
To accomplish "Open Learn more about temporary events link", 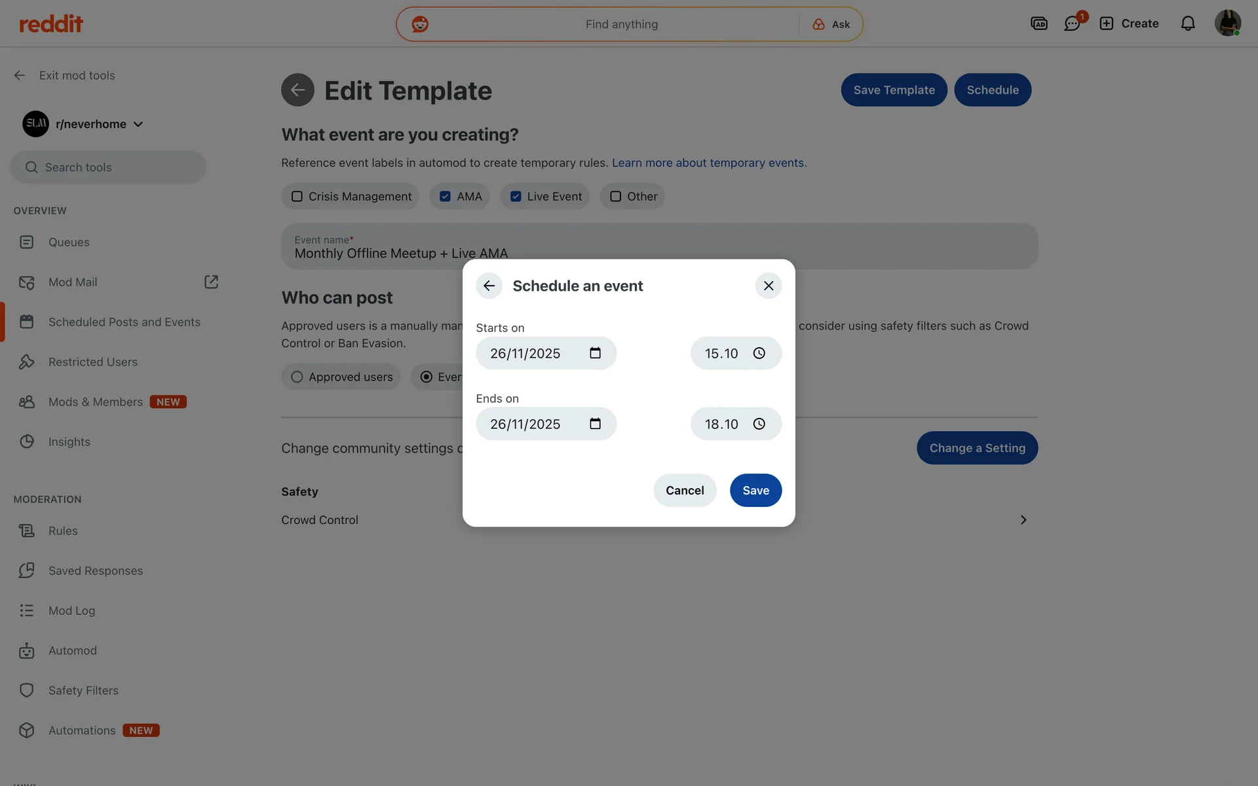I will tap(708, 162).
